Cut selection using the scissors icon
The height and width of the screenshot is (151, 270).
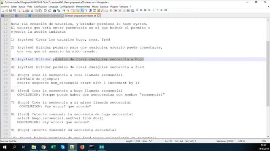(x=32, y=10)
